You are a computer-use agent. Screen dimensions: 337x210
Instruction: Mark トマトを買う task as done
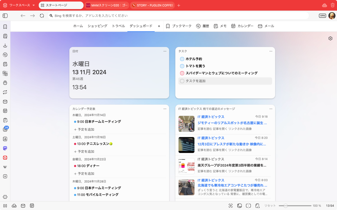(182, 66)
